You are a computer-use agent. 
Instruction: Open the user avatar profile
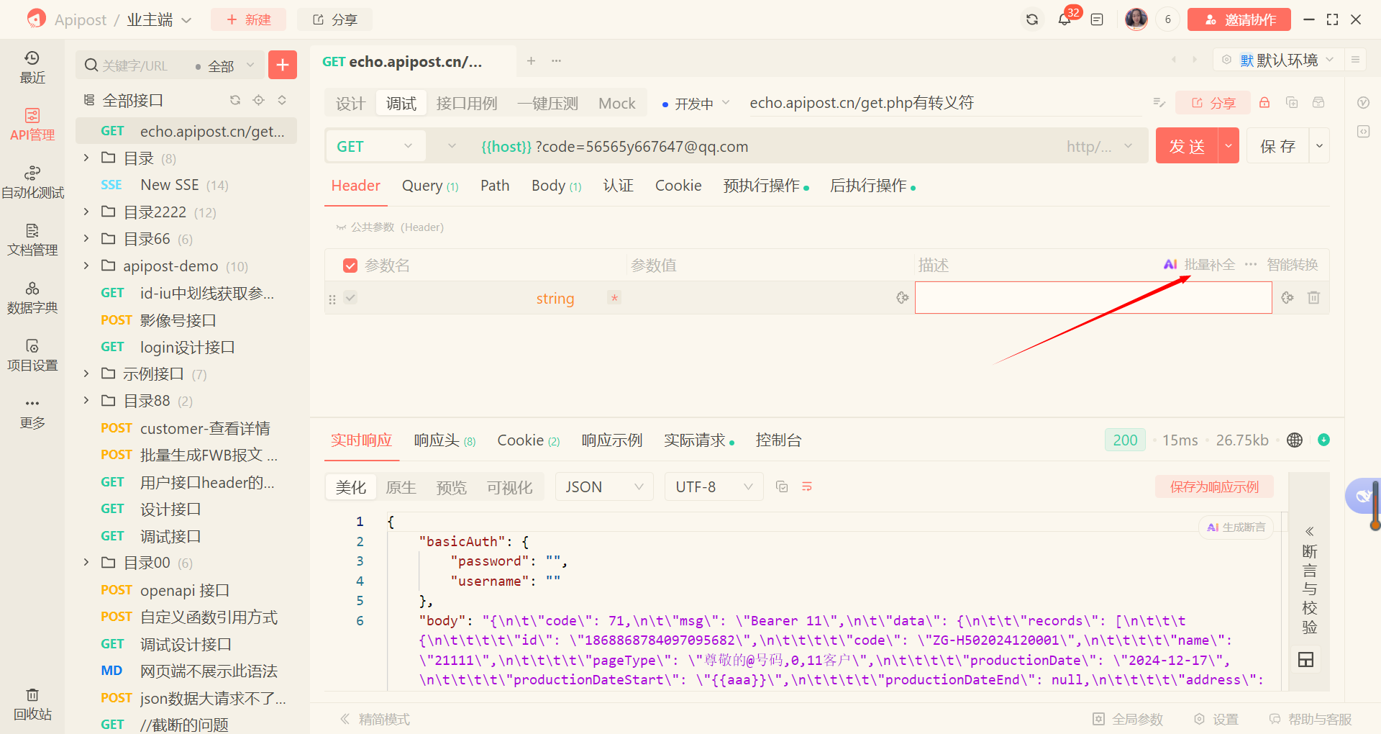coord(1136,19)
